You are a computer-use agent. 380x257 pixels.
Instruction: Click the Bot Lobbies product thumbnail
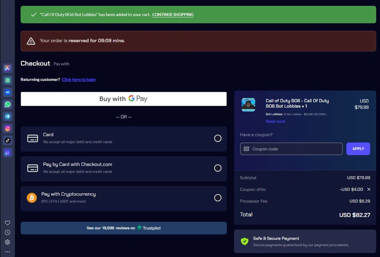pyautogui.click(x=248, y=105)
